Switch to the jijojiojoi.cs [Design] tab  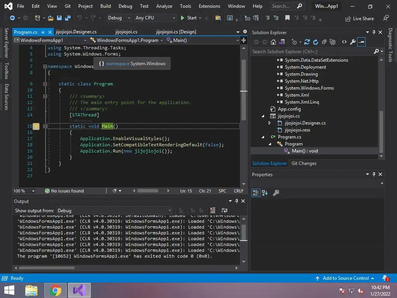[176, 32]
